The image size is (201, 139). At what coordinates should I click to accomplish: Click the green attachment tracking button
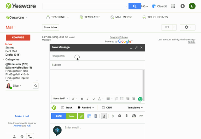[x=81, y=116]
